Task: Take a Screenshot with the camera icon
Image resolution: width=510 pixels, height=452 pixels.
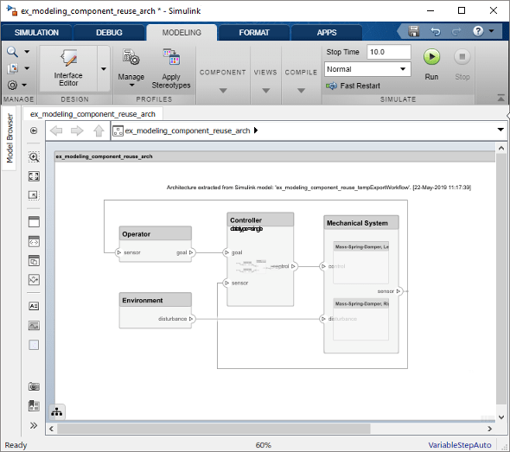Action: click(x=34, y=386)
